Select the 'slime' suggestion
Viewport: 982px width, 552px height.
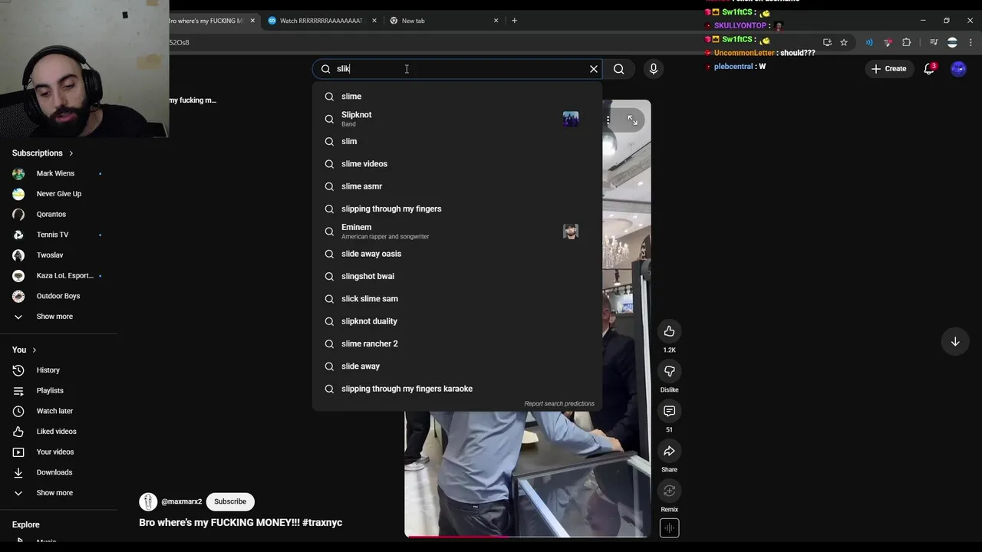[456, 97]
